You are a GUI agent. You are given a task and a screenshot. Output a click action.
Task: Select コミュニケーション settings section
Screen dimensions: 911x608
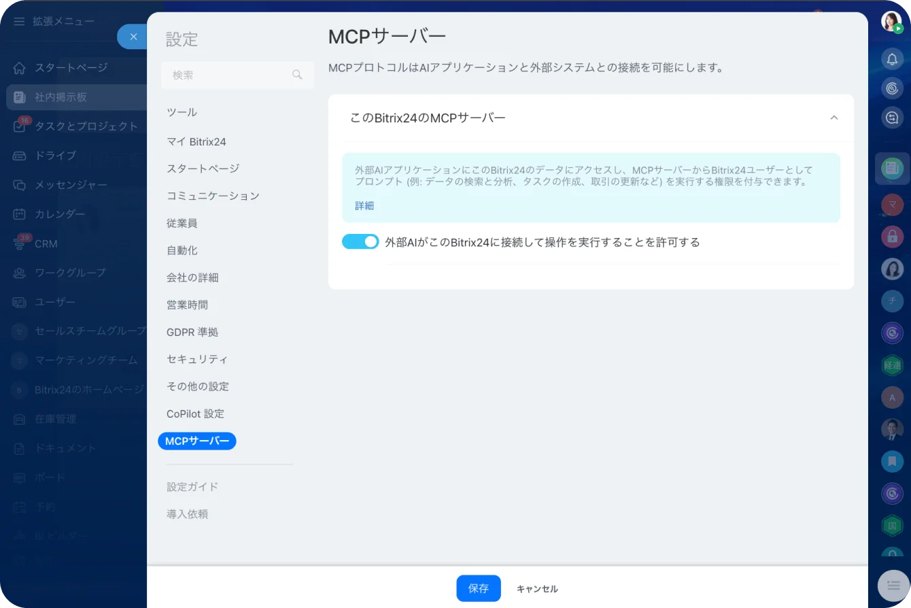click(x=213, y=196)
